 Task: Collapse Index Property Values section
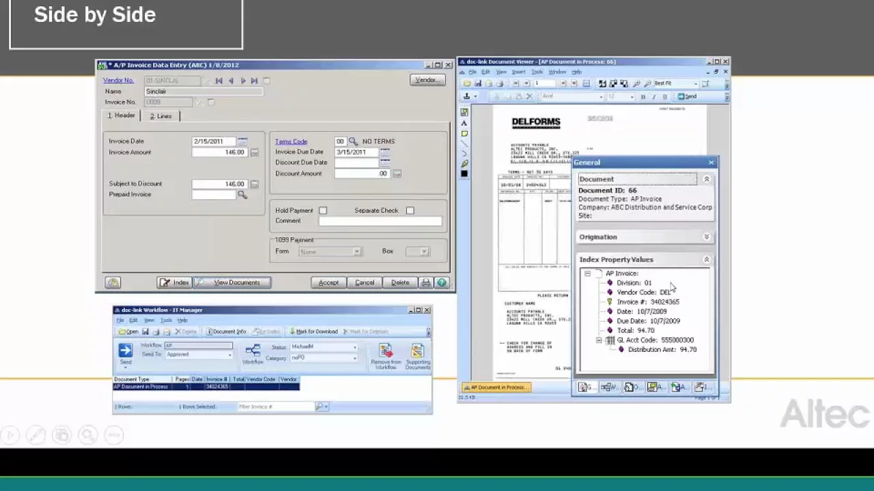pyautogui.click(x=707, y=260)
